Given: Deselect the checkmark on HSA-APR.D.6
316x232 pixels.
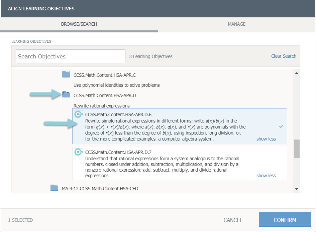Looking at the screenshot, I should 281,127.
